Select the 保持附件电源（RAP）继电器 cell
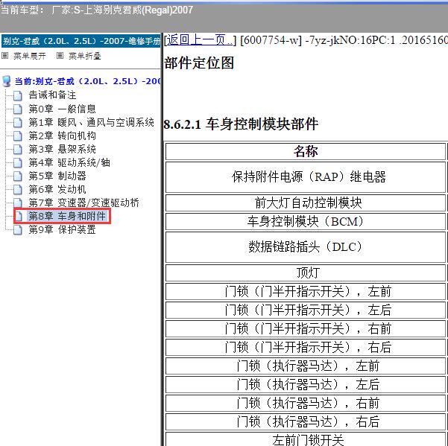The height and width of the screenshot is (446, 448). 306,177
